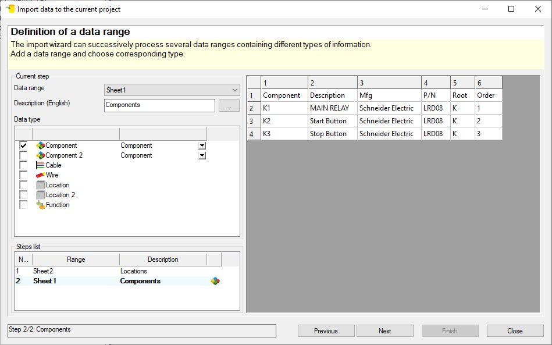Select column 2 header in preview grid
Screen dimensions: 552x345
[x=333, y=83]
